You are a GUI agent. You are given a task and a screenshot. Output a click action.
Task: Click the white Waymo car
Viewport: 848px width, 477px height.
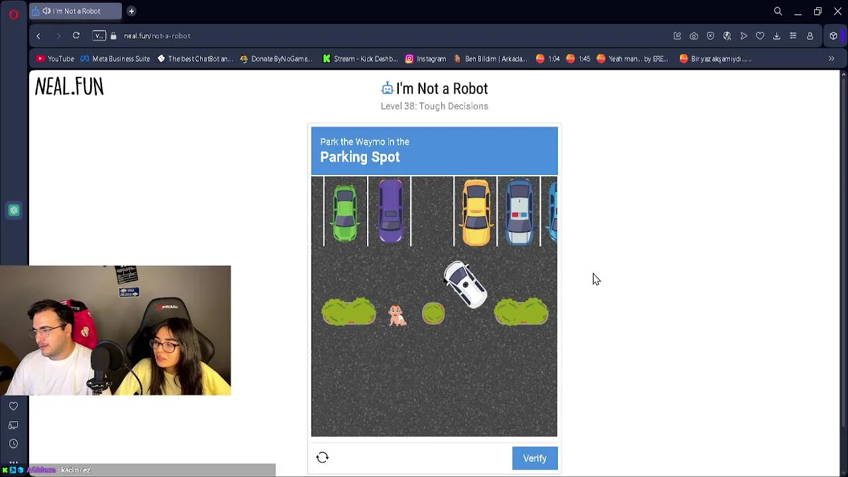click(465, 284)
